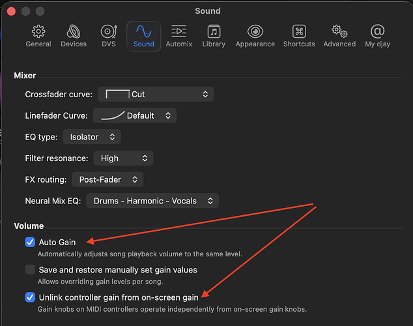Open the Linefader Curve dropdown
The height and width of the screenshot is (326, 413).
[135, 115]
